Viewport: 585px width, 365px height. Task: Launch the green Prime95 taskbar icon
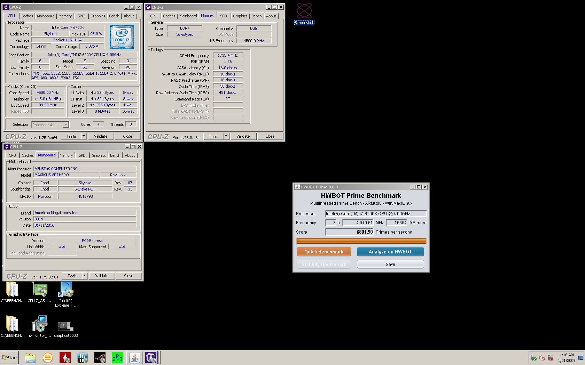[x=117, y=358]
